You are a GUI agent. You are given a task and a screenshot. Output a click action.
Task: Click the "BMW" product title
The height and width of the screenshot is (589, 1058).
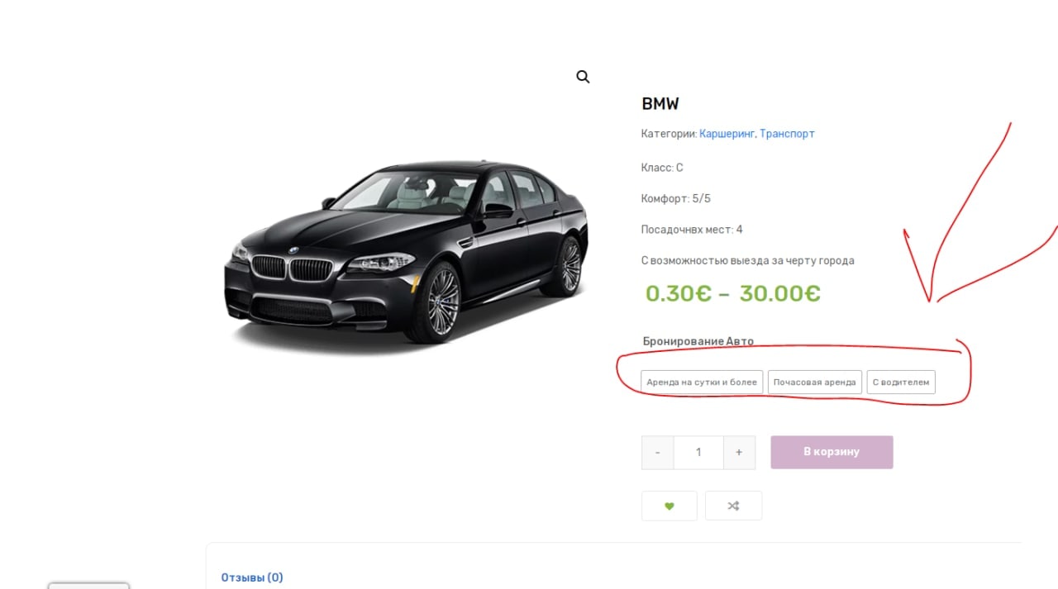coord(660,104)
